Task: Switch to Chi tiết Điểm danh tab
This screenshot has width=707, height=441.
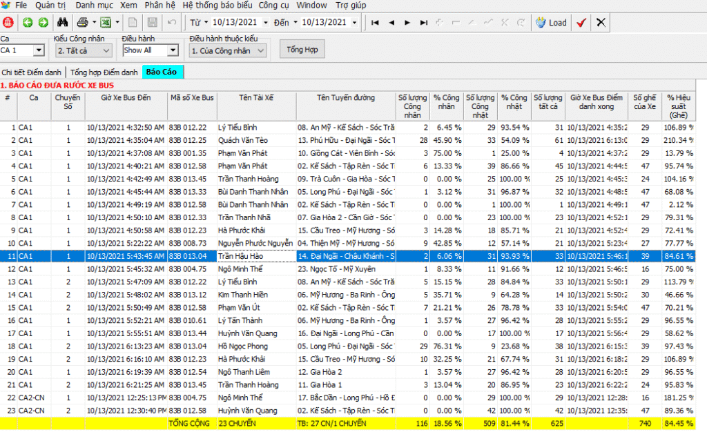Action: (x=32, y=72)
